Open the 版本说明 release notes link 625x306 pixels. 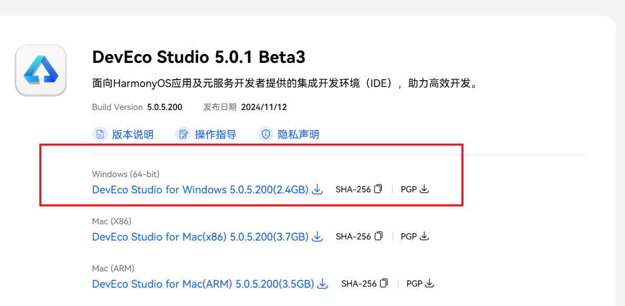pyautogui.click(x=133, y=135)
